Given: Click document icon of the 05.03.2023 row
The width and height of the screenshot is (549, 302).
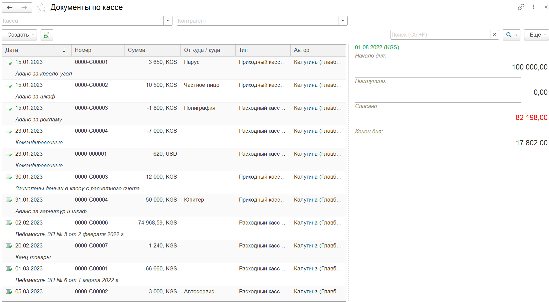Looking at the screenshot, I should coord(9,292).
